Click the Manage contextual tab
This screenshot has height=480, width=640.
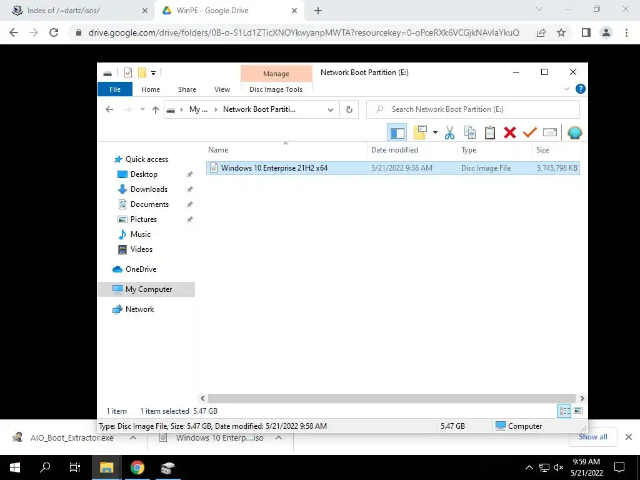click(276, 74)
